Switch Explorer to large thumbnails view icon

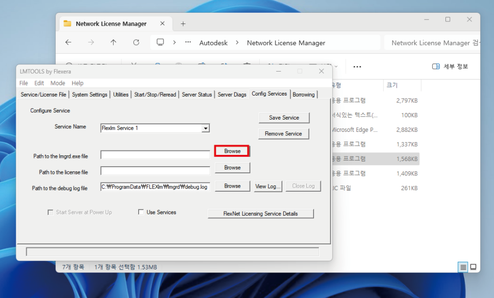tap(473, 267)
